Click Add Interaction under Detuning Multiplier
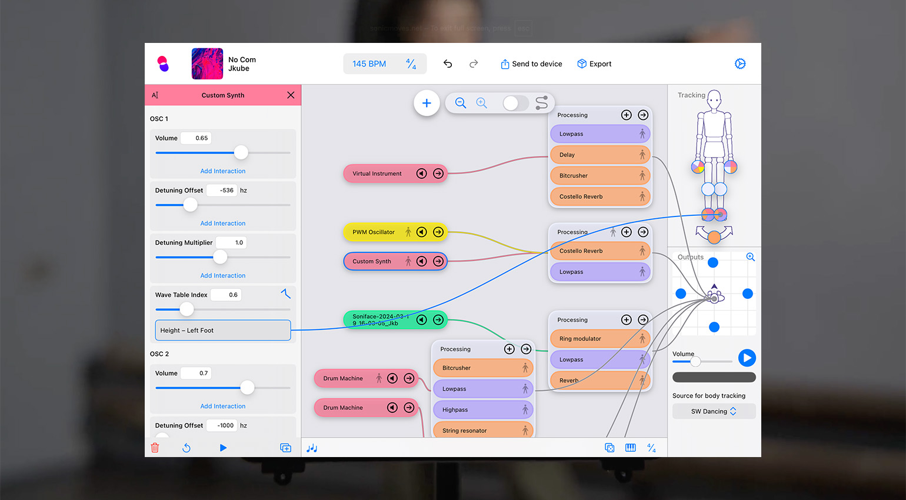Viewport: 906px width, 500px height. tap(223, 275)
